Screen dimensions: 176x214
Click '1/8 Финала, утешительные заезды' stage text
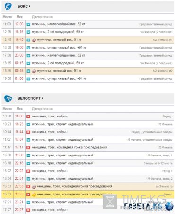[x=150, y=140]
